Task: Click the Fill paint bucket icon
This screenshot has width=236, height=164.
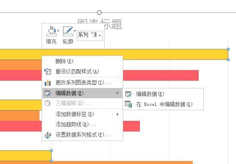Action: click(51, 31)
